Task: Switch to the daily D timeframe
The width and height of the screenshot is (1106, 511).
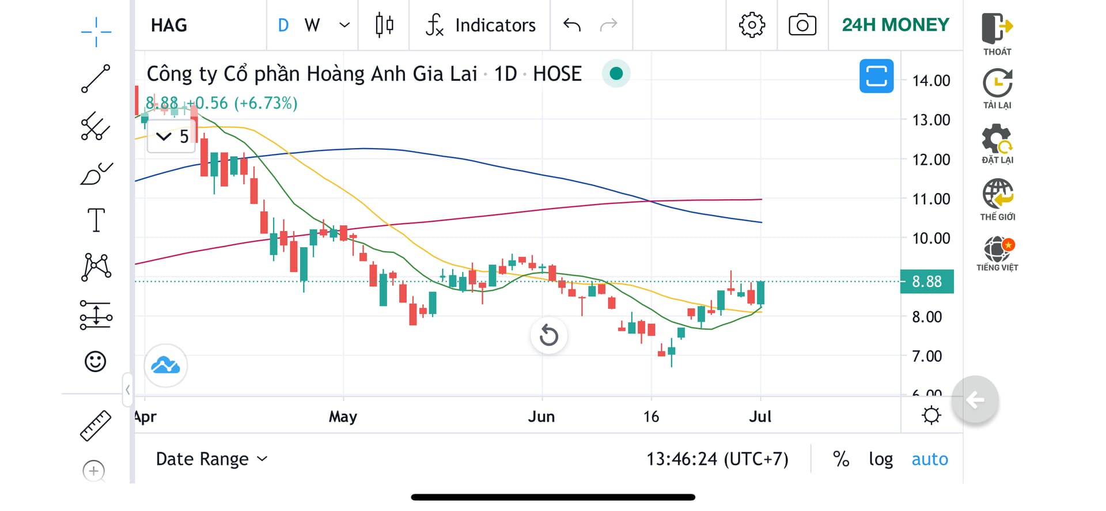Action: [283, 25]
